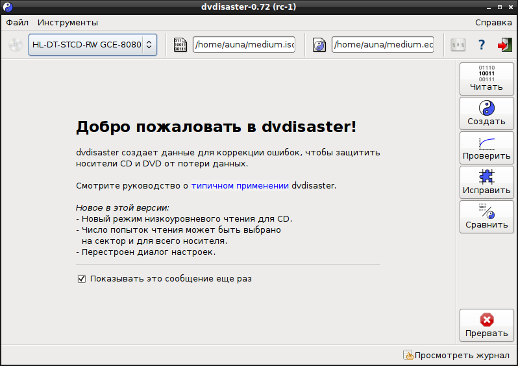The height and width of the screenshot is (366, 518).
Task: Click the image file chooser icon with binary digits
Action: (x=180, y=45)
